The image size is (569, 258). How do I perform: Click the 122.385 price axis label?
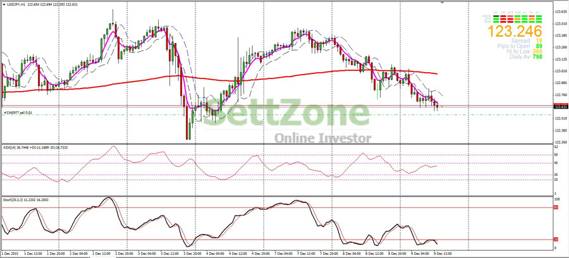[x=561, y=131]
